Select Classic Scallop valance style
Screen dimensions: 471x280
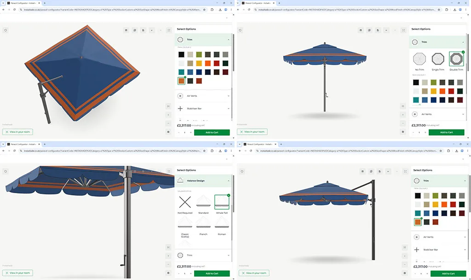pyautogui.click(x=185, y=227)
